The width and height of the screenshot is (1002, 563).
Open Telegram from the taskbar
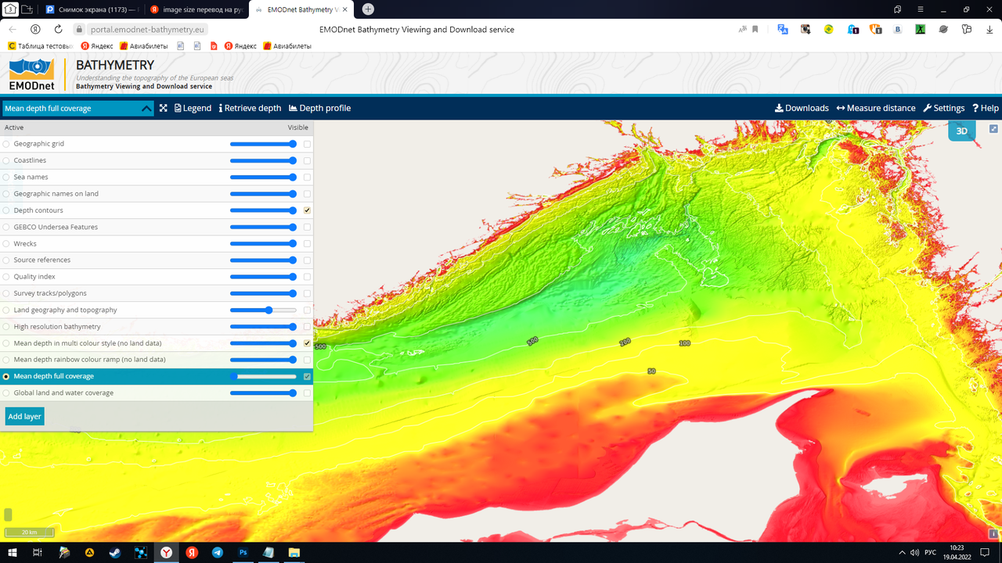coord(218,552)
